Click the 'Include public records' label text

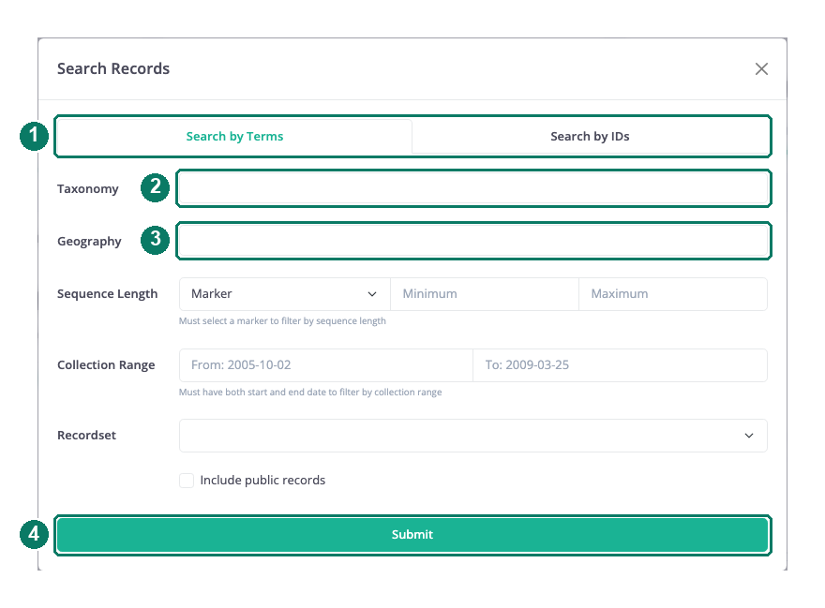click(262, 481)
